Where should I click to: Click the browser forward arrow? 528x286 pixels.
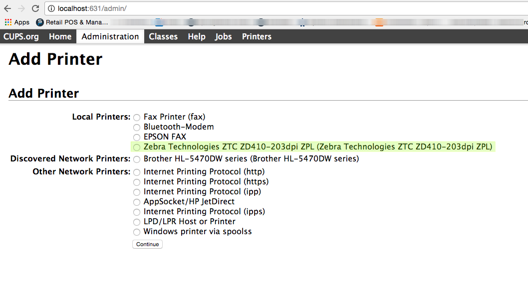pyautogui.click(x=21, y=8)
